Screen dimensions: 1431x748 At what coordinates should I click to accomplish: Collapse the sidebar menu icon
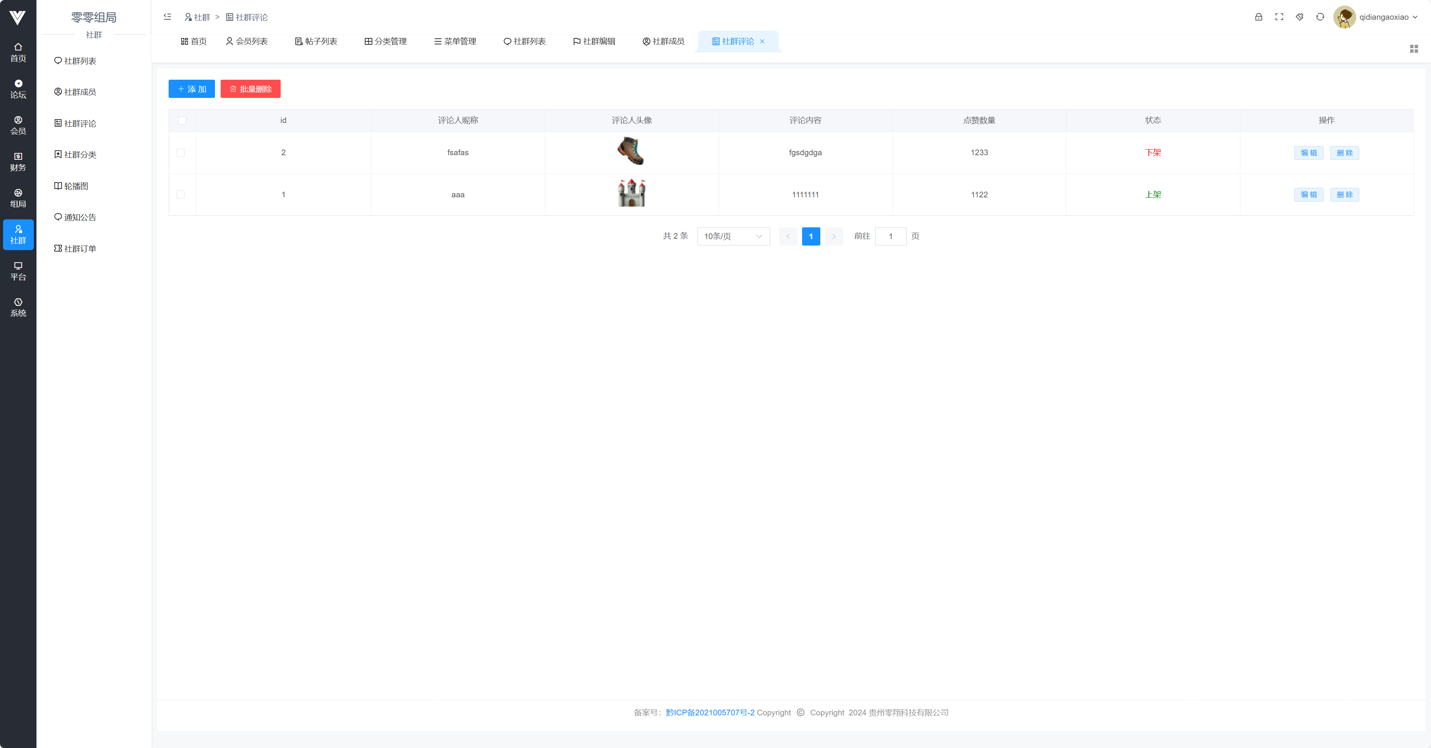tap(167, 17)
